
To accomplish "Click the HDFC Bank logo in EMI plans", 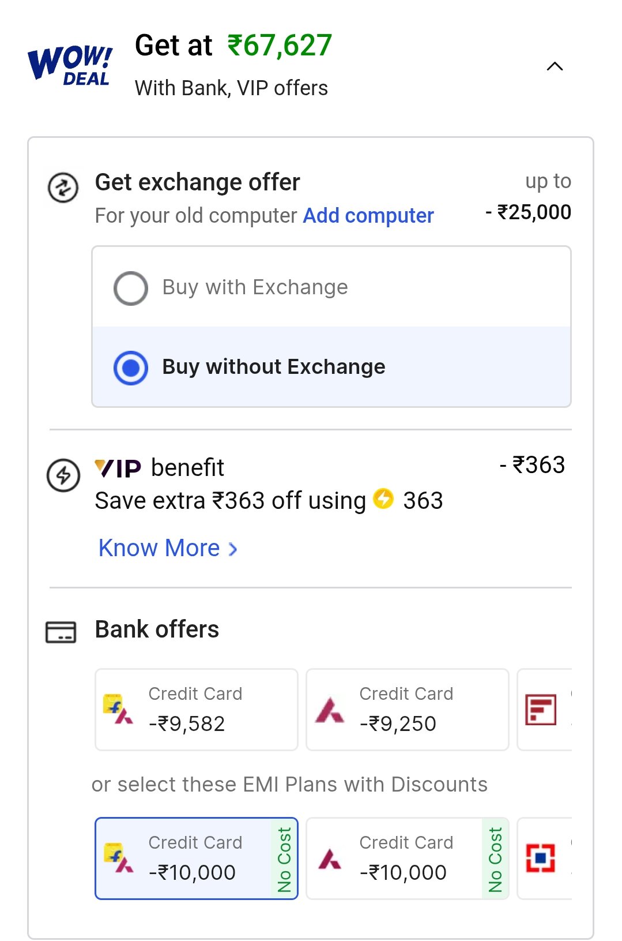I will (x=541, y=858).
